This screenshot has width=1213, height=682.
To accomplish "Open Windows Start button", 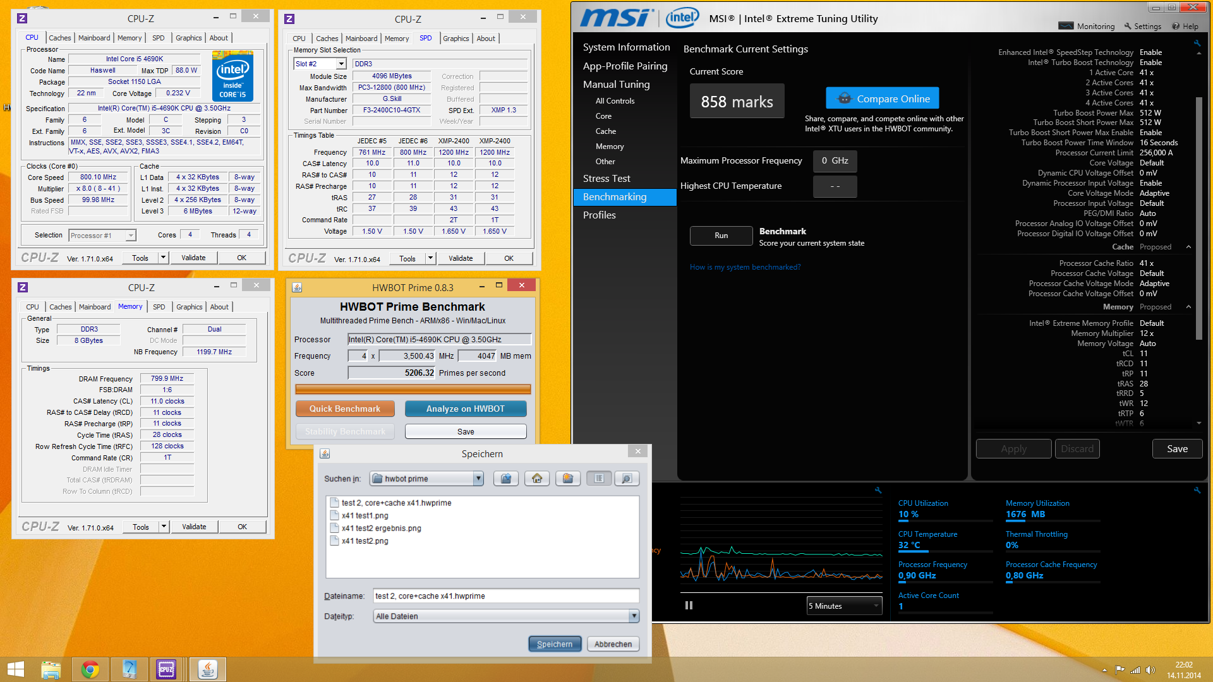I will [16, 669].
